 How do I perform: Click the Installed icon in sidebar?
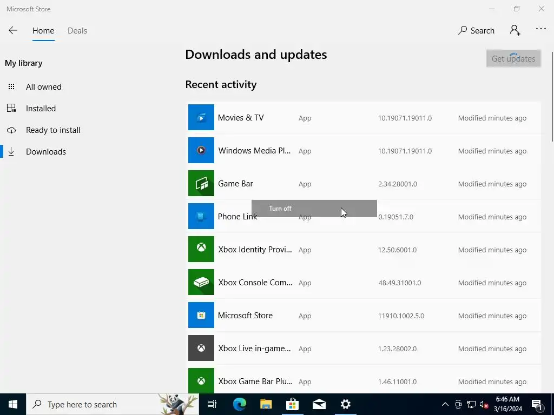tap(11, 108)
